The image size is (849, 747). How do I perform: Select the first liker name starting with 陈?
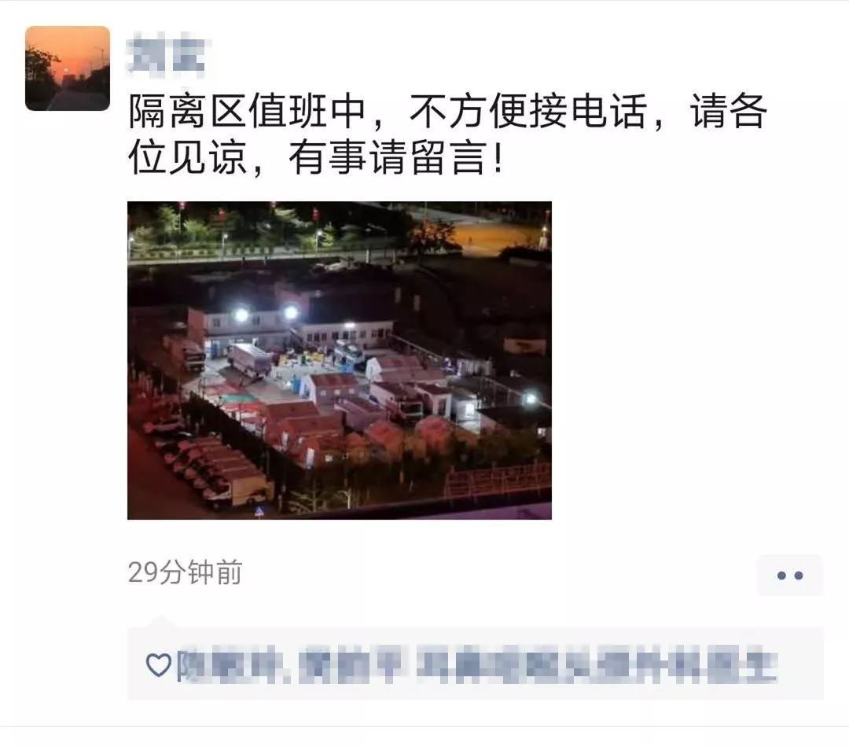(233, 664)
